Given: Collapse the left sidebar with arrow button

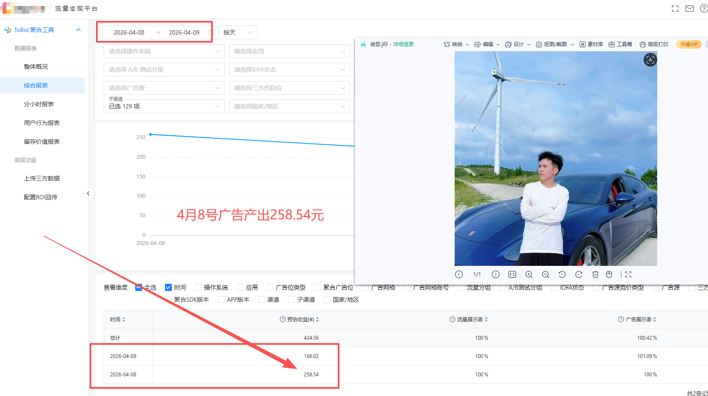Looking at the screenshot, I should (88, 193).
